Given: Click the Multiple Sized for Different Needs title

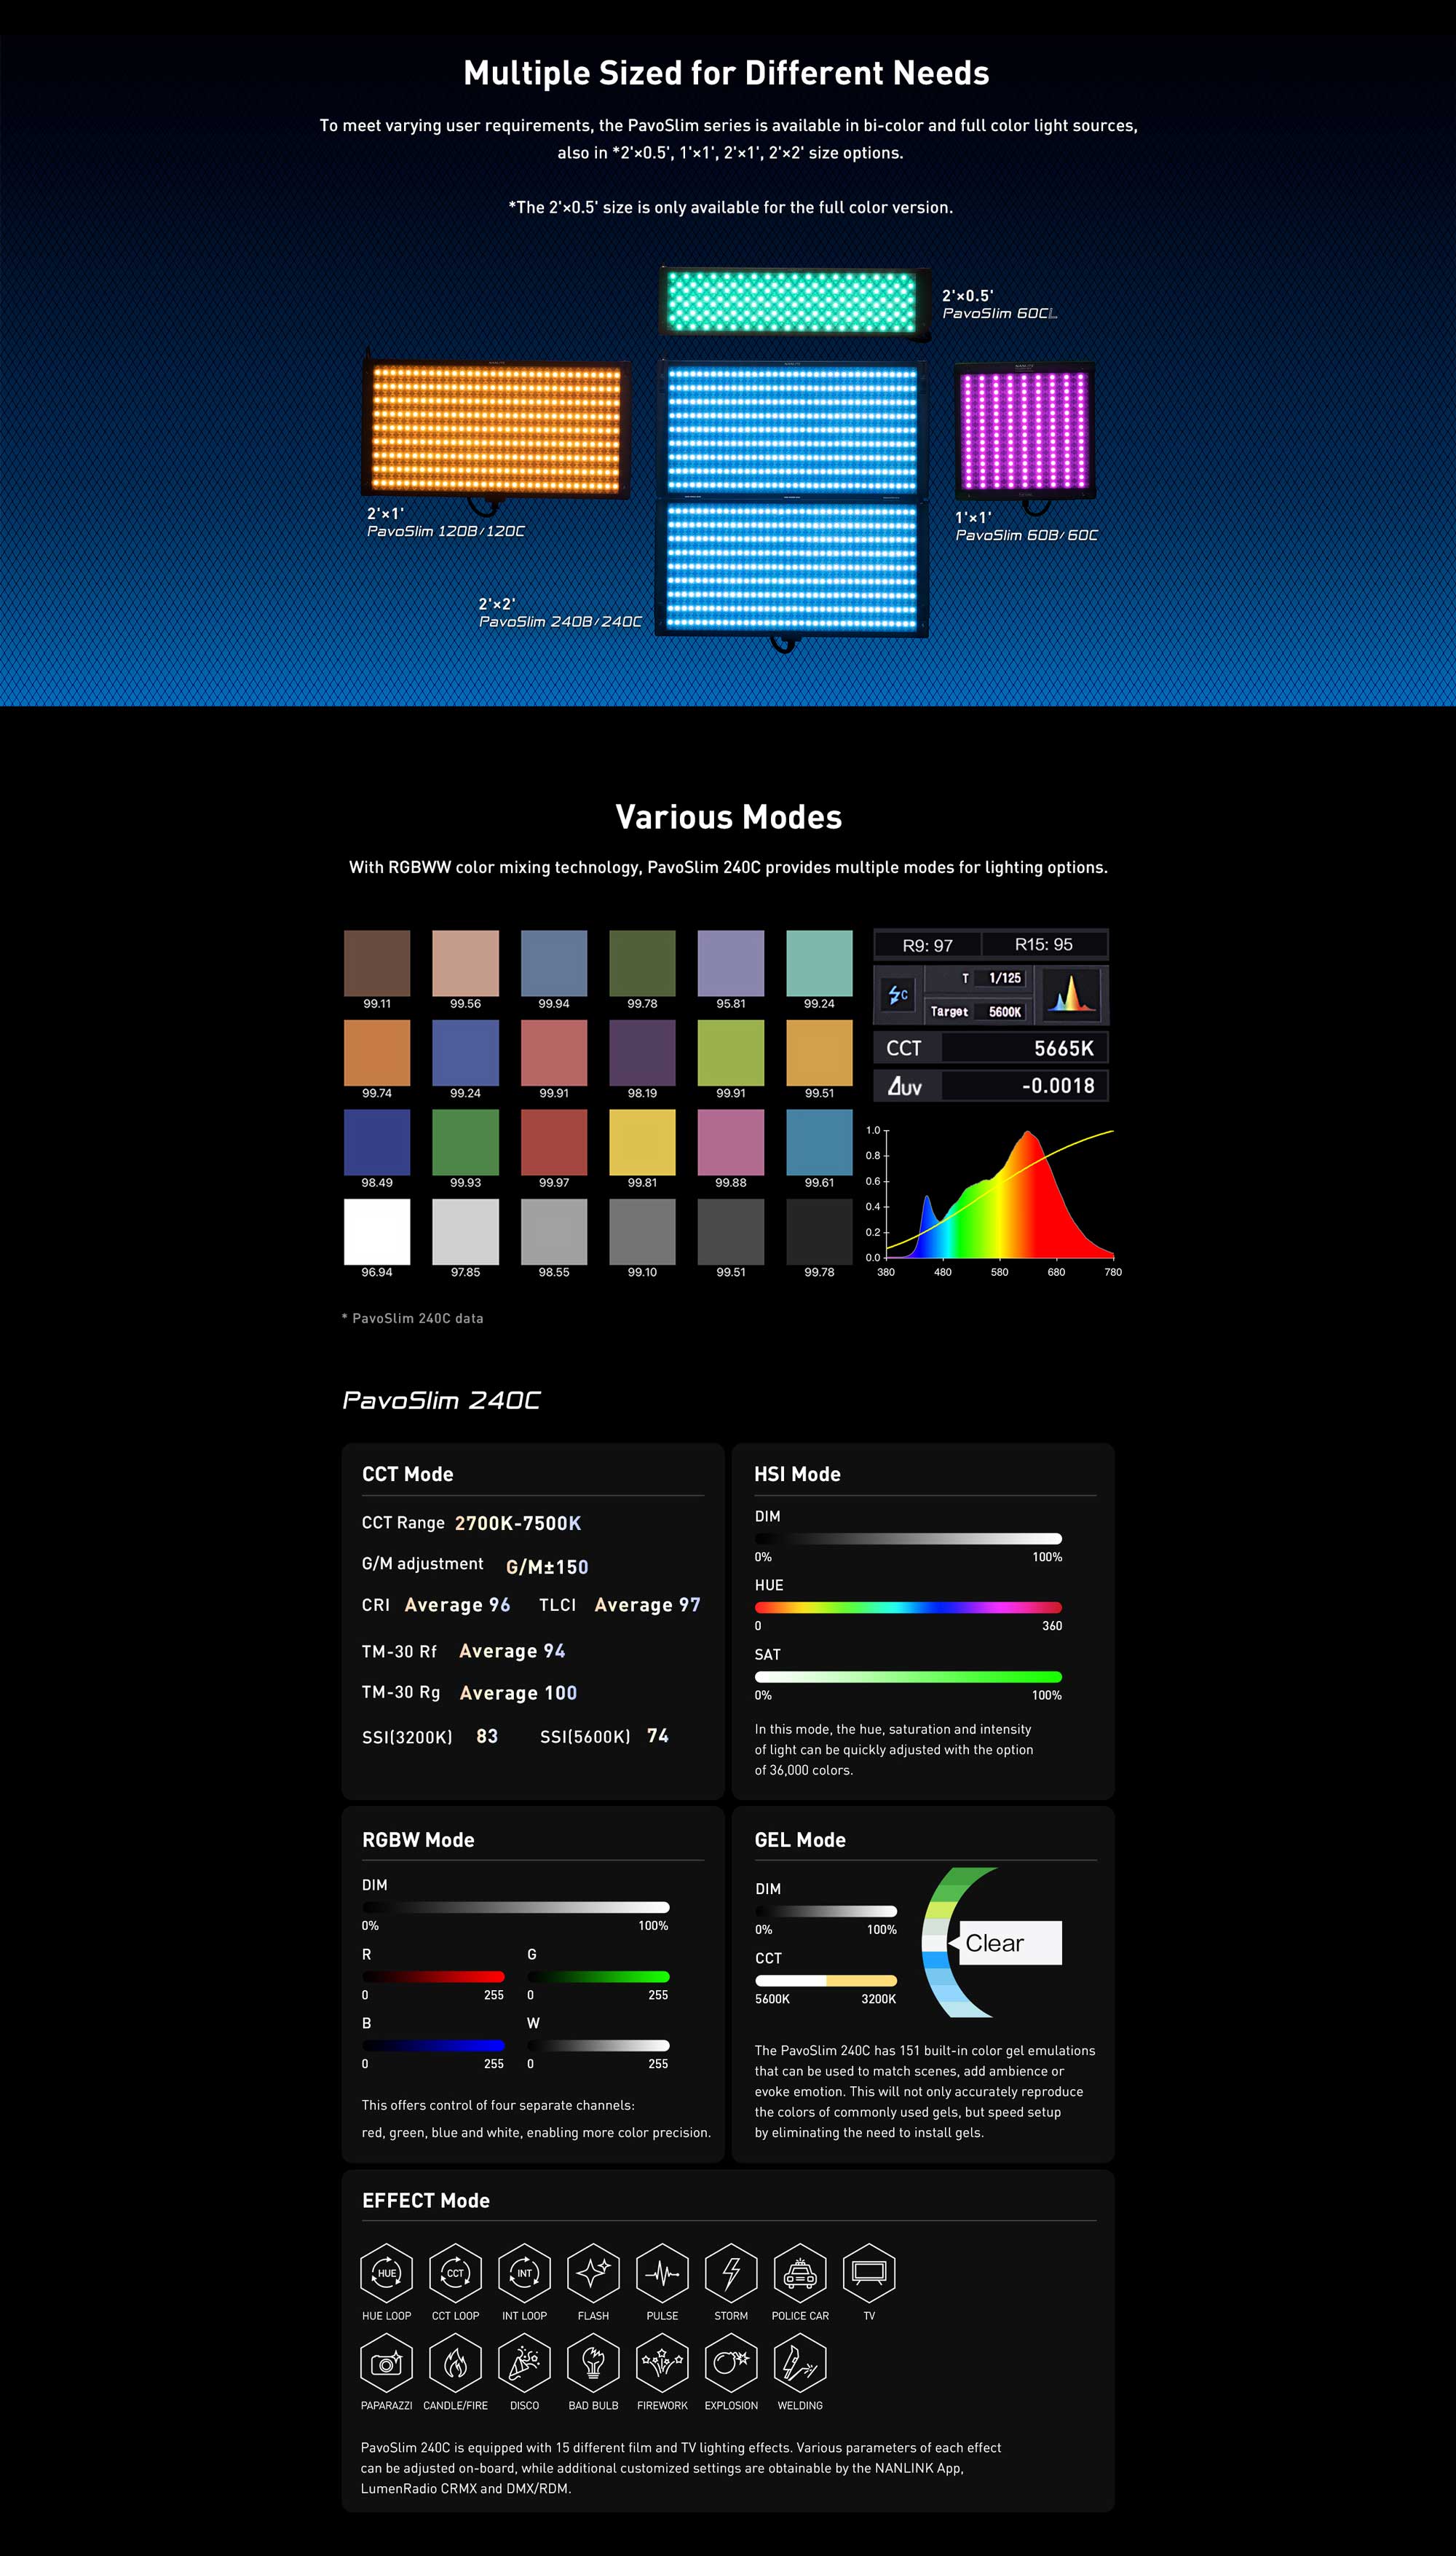Looking at the screenshot, I should (727, 73).
